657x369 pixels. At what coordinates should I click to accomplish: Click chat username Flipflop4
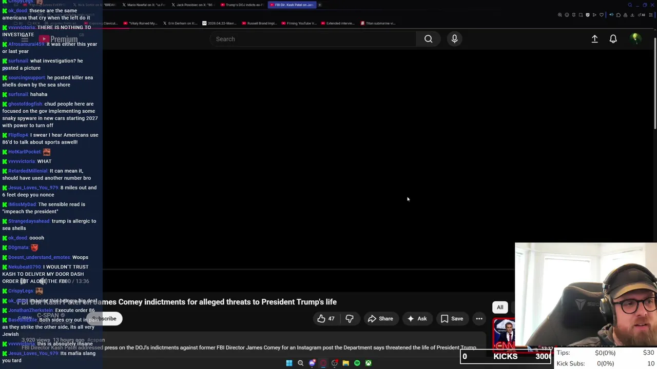[x=18, y=135]
